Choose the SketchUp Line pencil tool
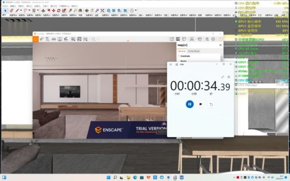This screenshot has height=181, width=290. [17, 10]
